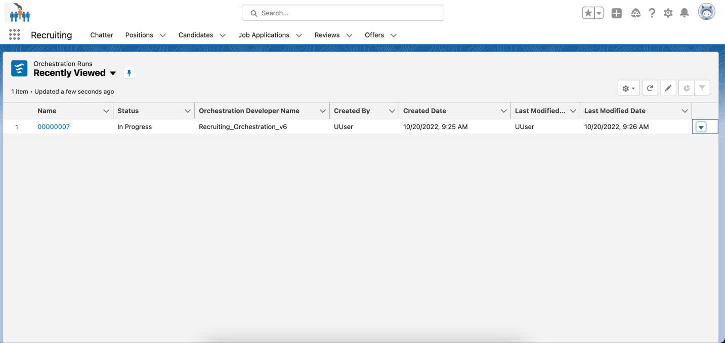The width and height of the screenshot is (725, 343).
Task: Click the Show Charts icon
Action: [687, 88]
